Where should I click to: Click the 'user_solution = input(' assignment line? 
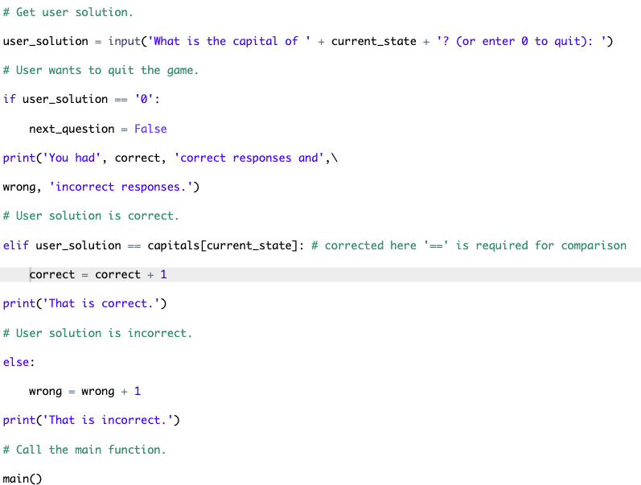(x=308, y=41)
